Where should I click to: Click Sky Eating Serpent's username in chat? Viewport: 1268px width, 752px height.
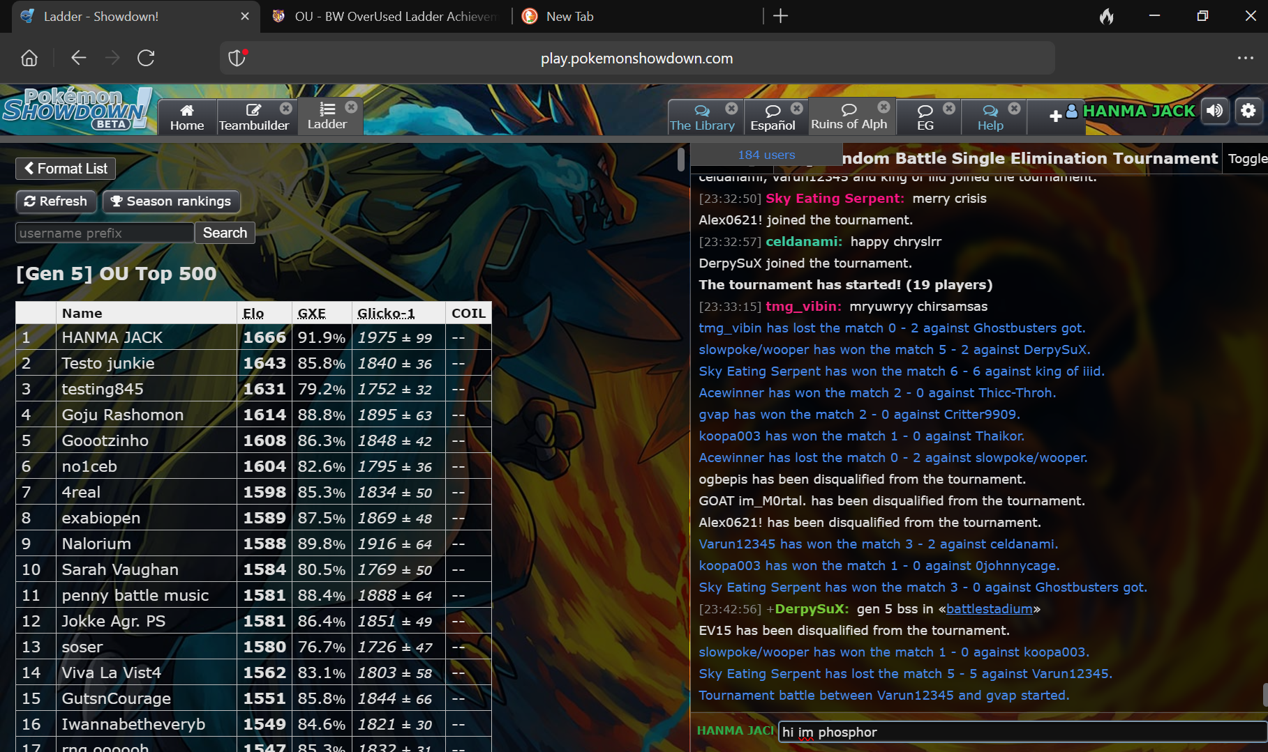tap(834, 199)
